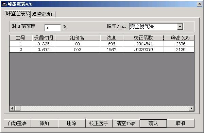This screenshot has width=204, height=133.
Task: Click the 添加 button
Action: (x=44, y=123)
